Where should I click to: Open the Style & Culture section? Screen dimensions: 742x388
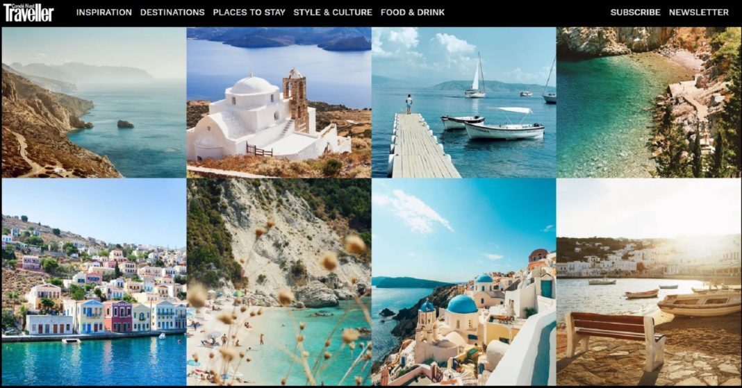click(333, 12)
